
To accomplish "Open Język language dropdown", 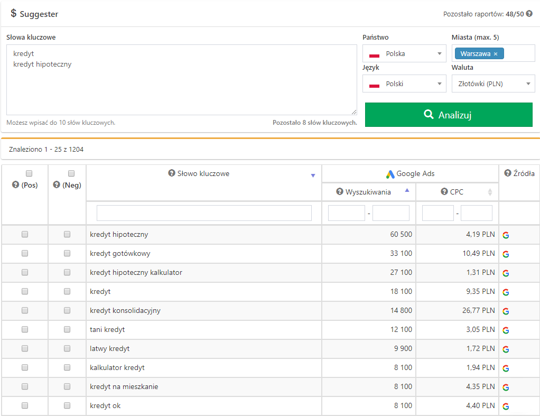I will 404,84.
